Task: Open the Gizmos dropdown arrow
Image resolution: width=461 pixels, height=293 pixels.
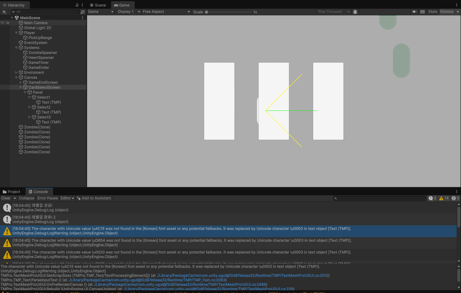Action: (x=458, y=12)
